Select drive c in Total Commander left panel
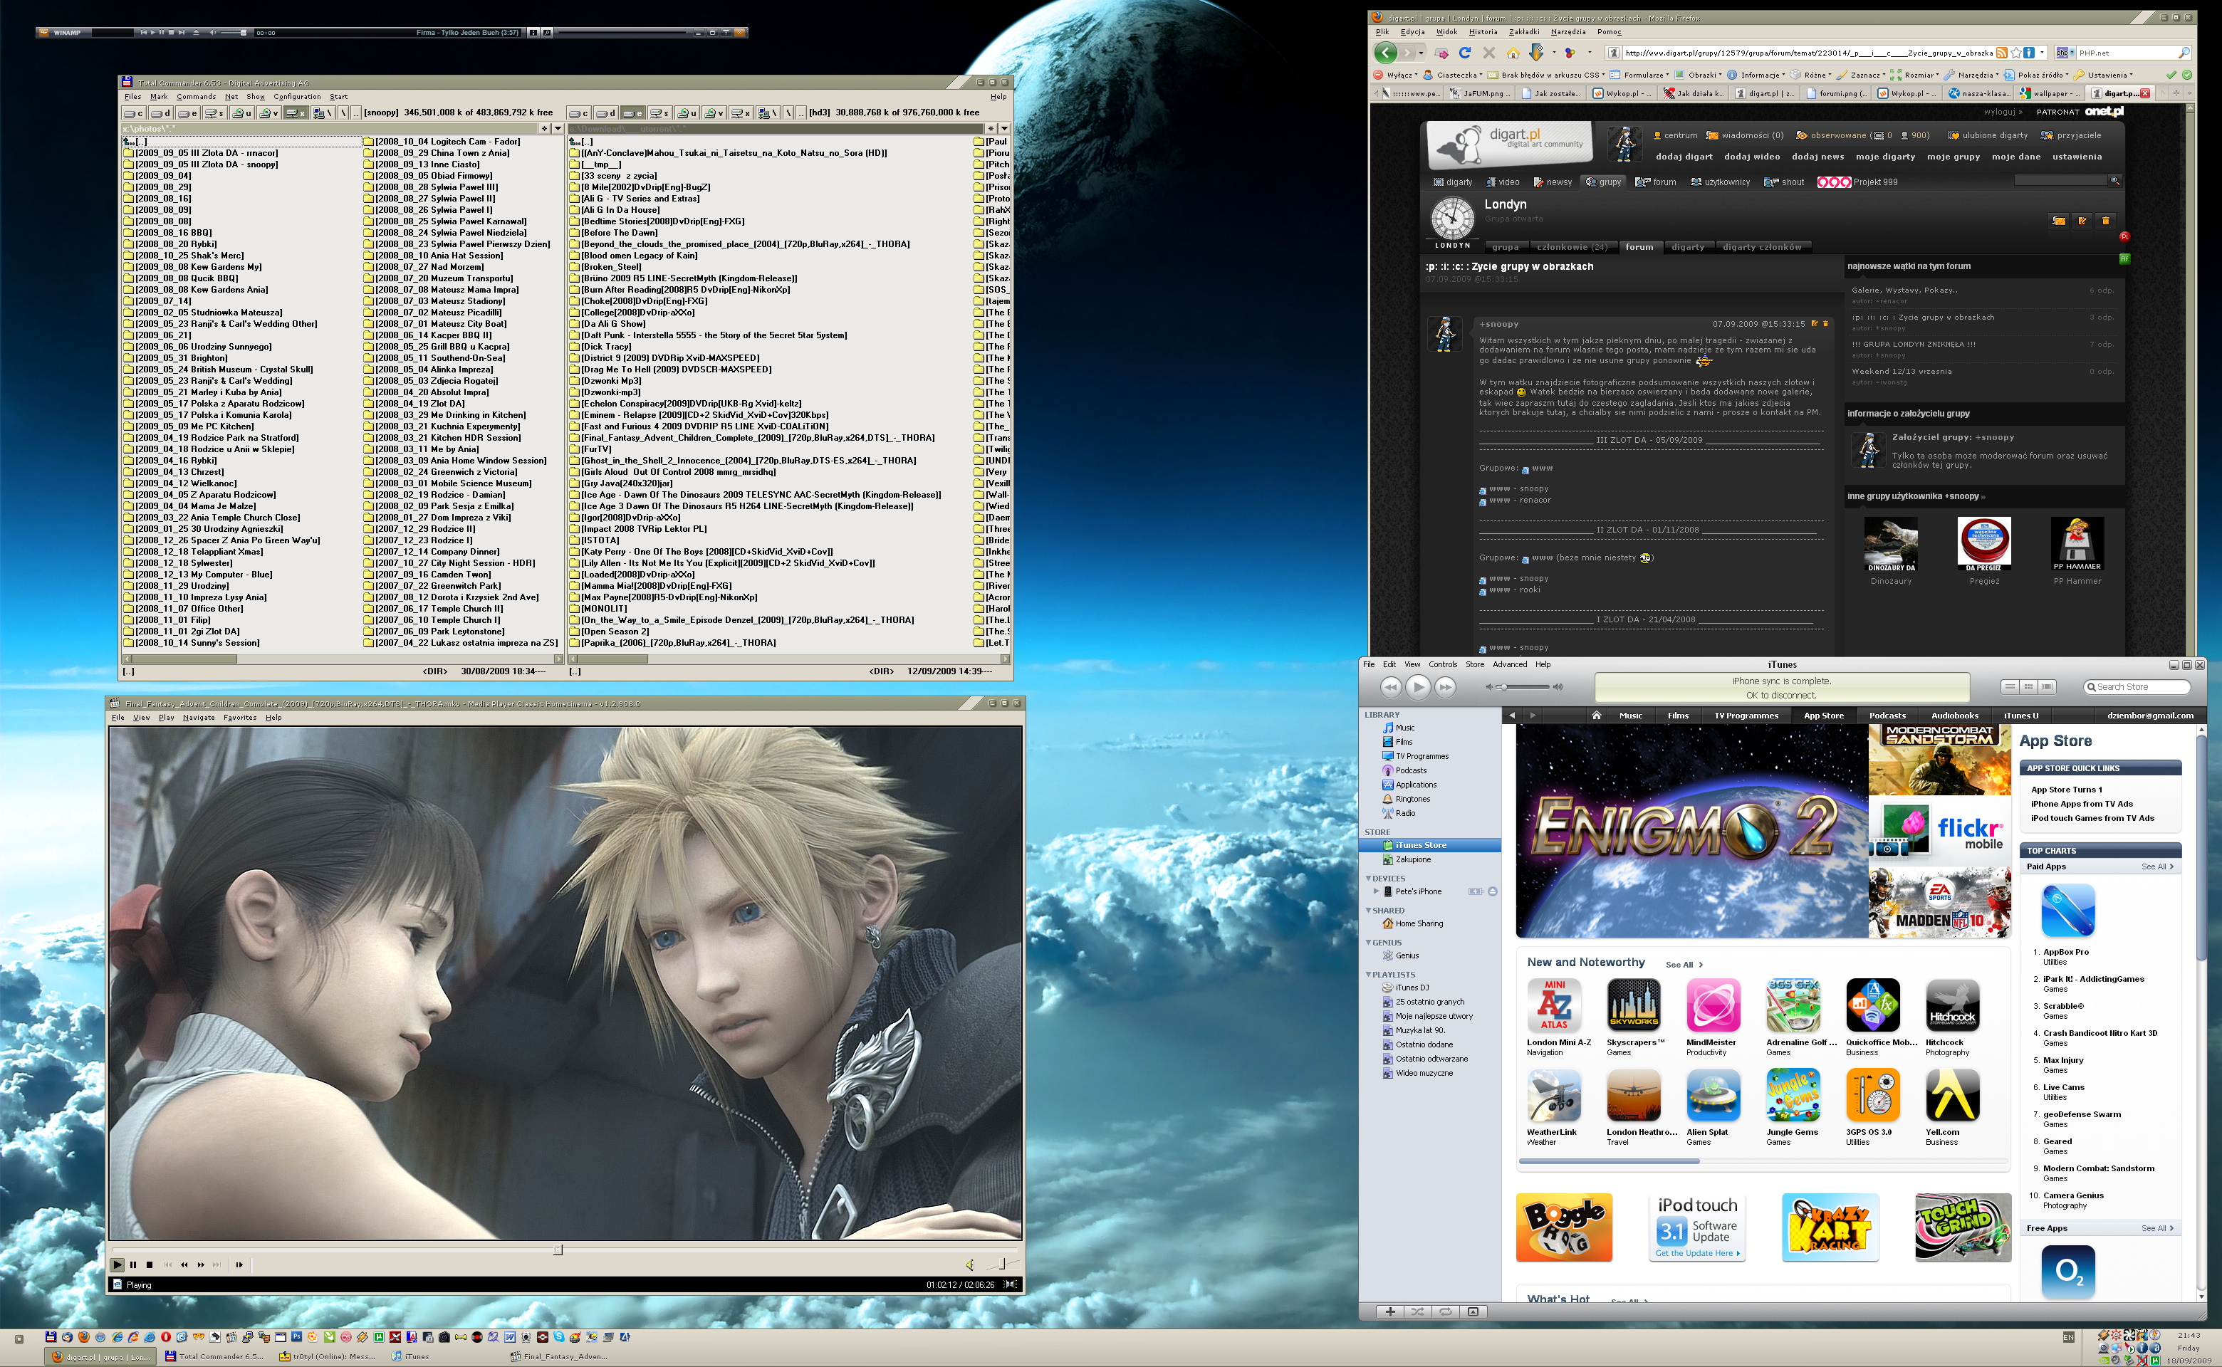The image size is (2222, 1367). coord(134,113)
